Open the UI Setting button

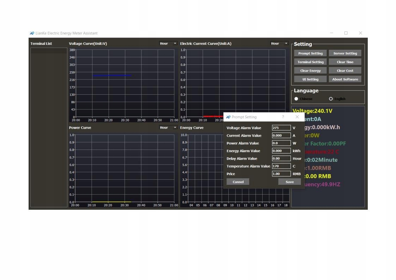click(310, 79)
